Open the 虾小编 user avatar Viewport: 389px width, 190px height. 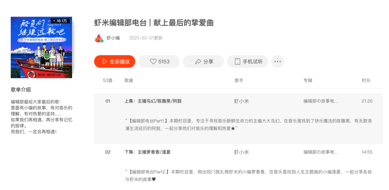pos(99,38)
